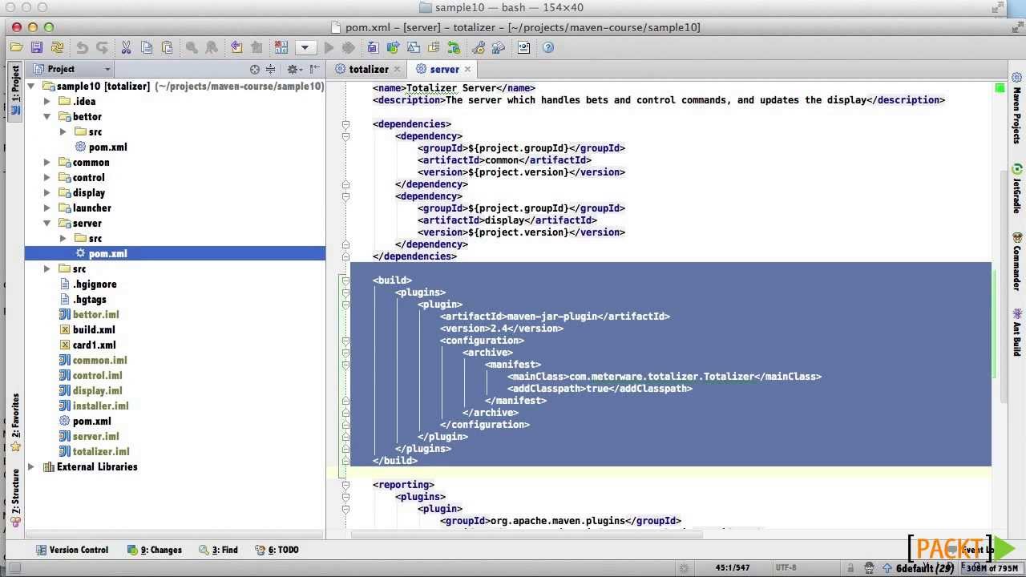Click the 45:1/547 cursor position status
The height and width of the screenshot is (577, 1026).
(732, 568)
